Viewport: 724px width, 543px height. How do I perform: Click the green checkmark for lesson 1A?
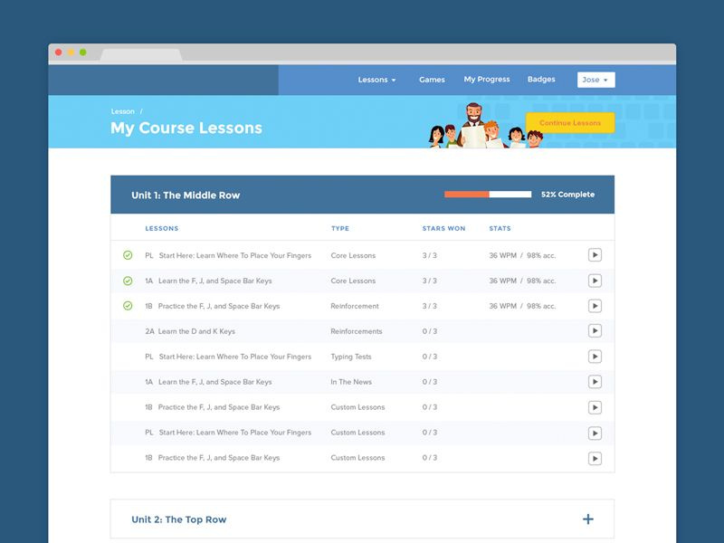[127, 281]
